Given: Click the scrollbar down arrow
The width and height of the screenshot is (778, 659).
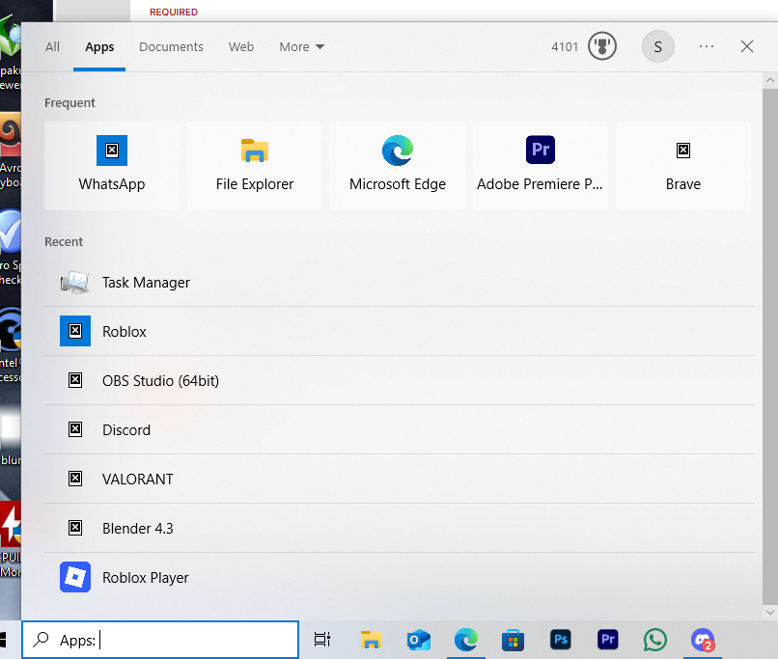Looking at the screenshot, I should click(x=770, y=613).
